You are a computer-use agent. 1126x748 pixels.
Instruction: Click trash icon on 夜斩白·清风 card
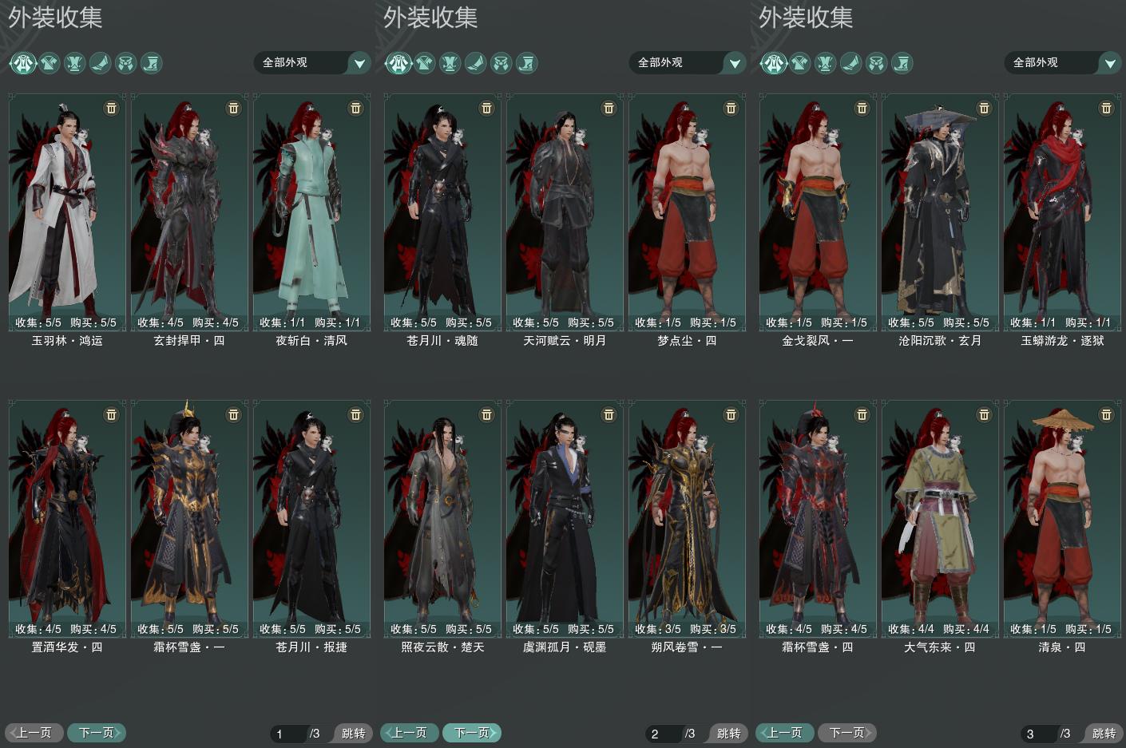tap(355, 108)
